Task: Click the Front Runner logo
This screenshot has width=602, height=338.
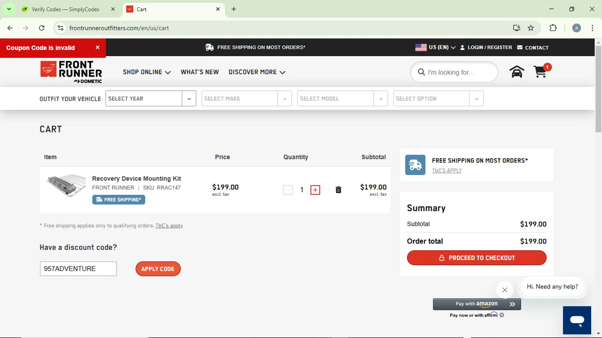Action: [71, 72]
